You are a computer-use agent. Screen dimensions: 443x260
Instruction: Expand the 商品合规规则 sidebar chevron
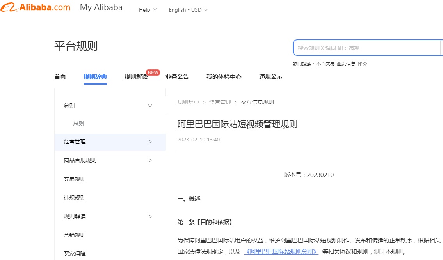coord(150,160)
